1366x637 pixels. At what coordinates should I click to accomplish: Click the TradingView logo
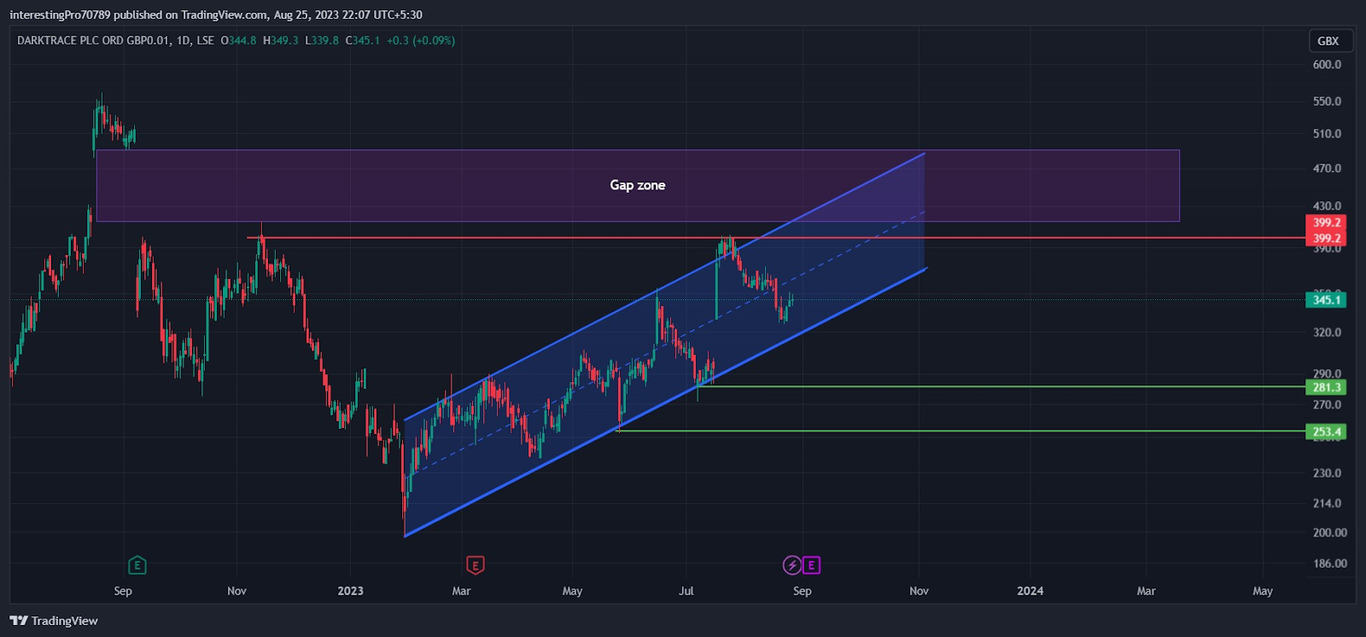54,621
